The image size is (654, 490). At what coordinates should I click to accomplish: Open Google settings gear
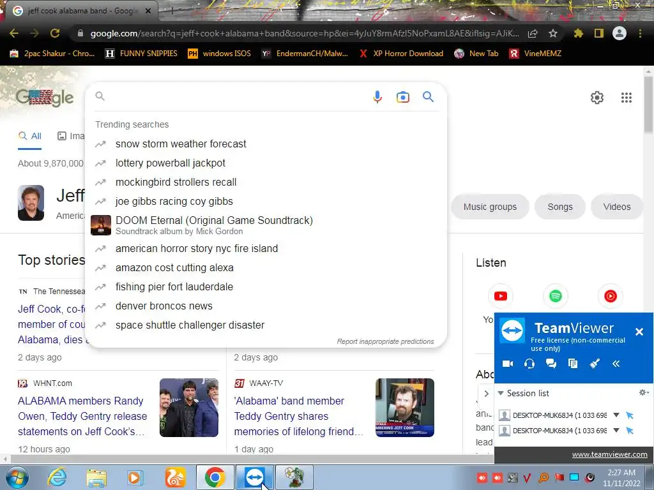[597, 98]
